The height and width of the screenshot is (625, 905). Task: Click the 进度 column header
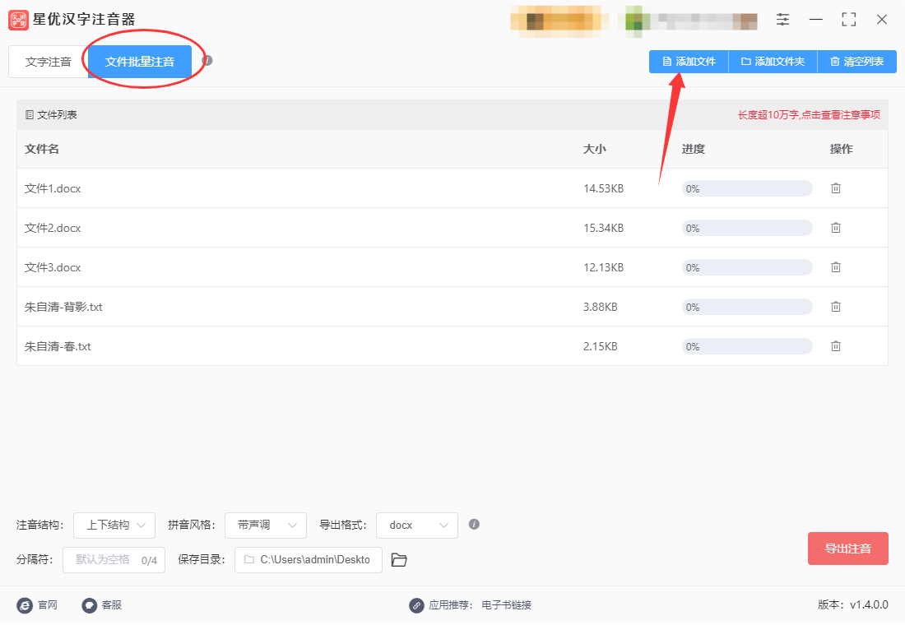(694, 149)
